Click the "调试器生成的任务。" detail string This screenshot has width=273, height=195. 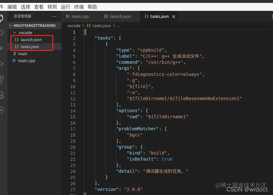point(166,171)
